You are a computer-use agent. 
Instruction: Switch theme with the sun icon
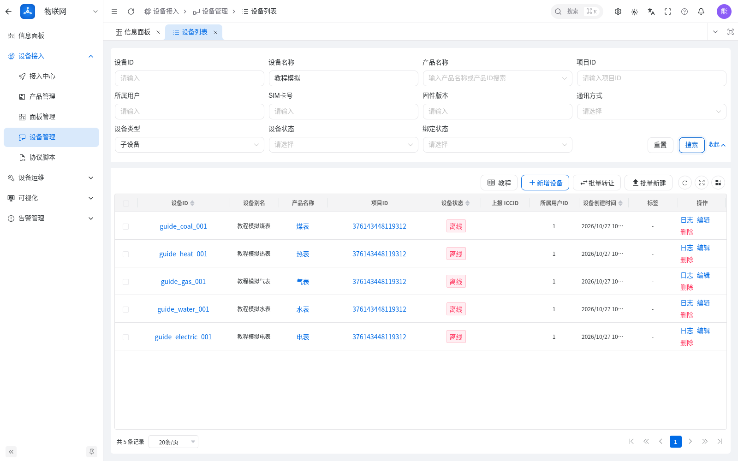coord(635,12)
